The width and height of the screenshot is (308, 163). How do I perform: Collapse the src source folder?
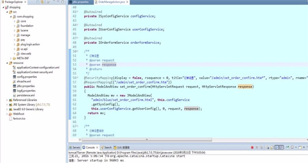tap(7, 12)
